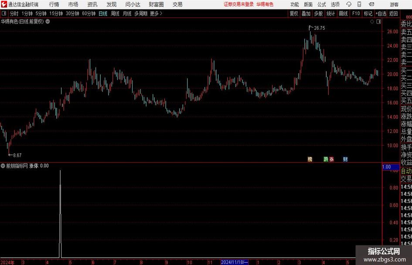Image resolution: width=412 pixels, height=265 pixels.
Task: Click the 多股 toolbar button
Action: click(x=318, y=13)
